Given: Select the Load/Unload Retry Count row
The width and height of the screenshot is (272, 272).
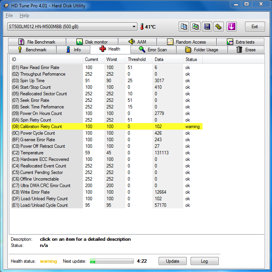Looking at the screenshot, I should coord(107,199).
